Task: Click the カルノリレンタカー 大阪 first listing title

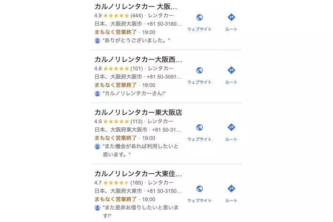Action: pos(136,7)
